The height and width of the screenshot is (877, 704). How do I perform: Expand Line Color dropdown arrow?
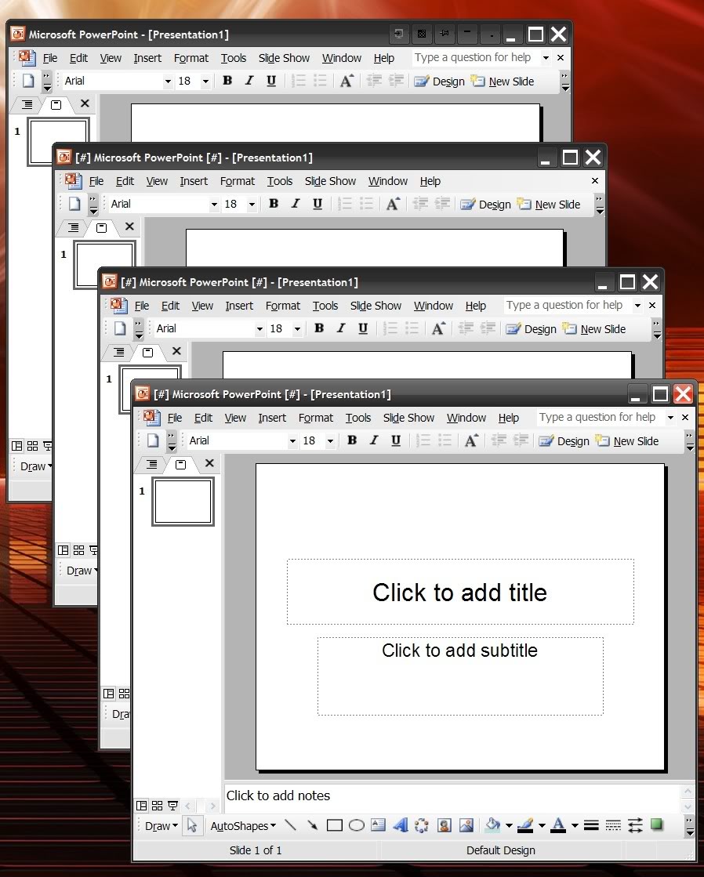(542, 825)
